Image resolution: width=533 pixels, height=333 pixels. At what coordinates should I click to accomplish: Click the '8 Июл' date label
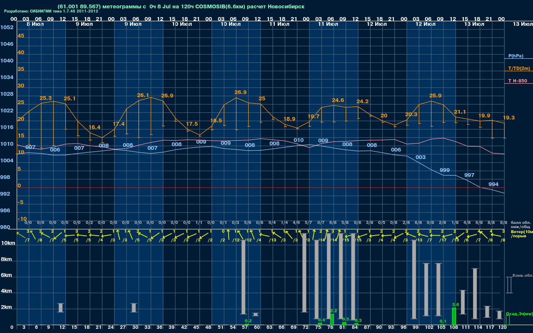(x=35, y=24)
